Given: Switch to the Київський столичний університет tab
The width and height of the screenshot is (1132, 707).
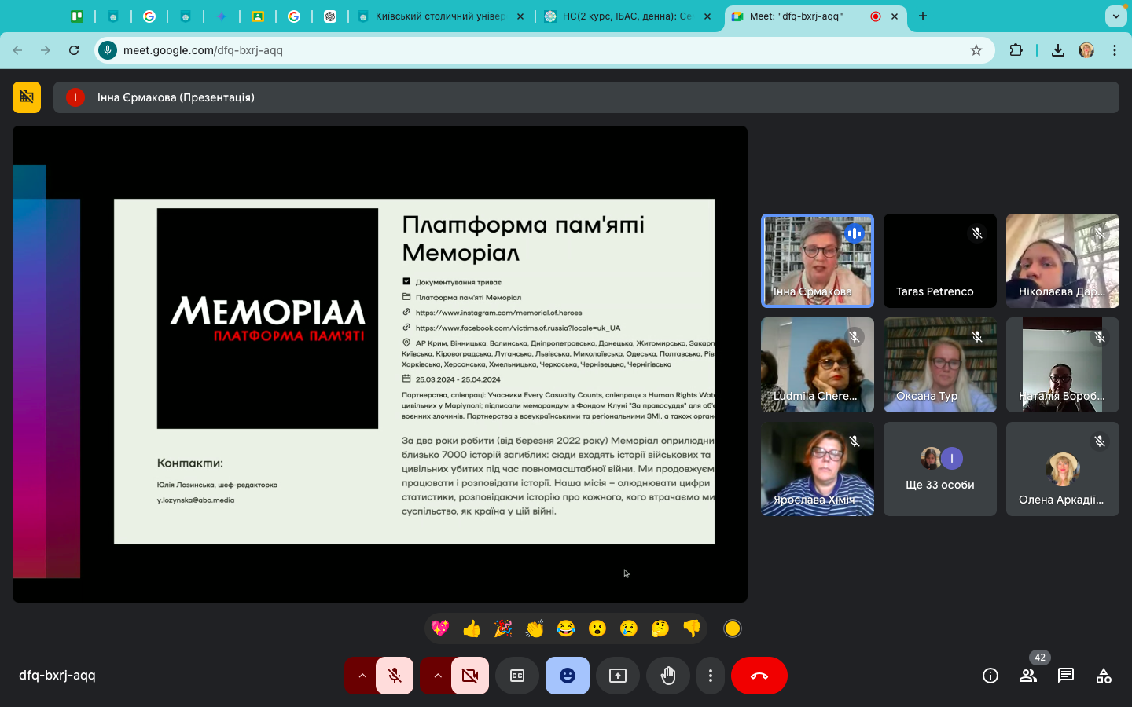Looking at the screenshot, I should [440, 16].
